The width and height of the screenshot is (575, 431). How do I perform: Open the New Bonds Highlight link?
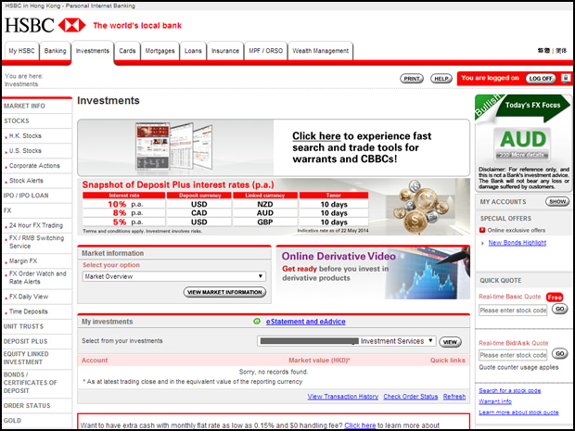(517, 243)
